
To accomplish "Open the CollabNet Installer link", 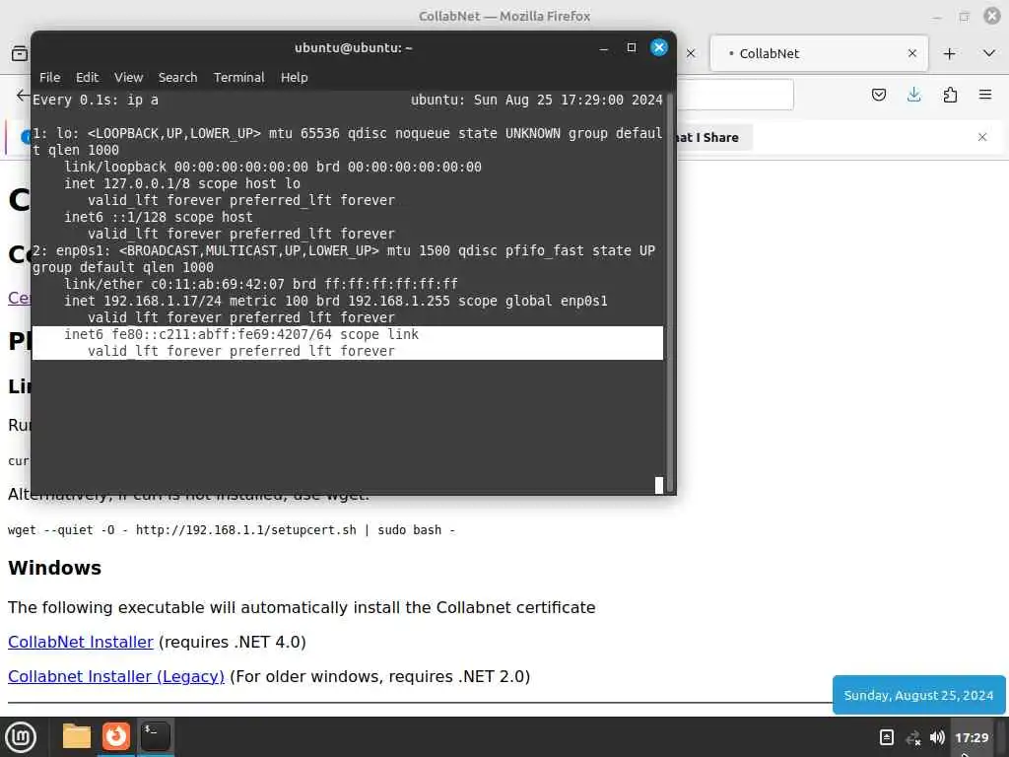I will click(81, 642).
